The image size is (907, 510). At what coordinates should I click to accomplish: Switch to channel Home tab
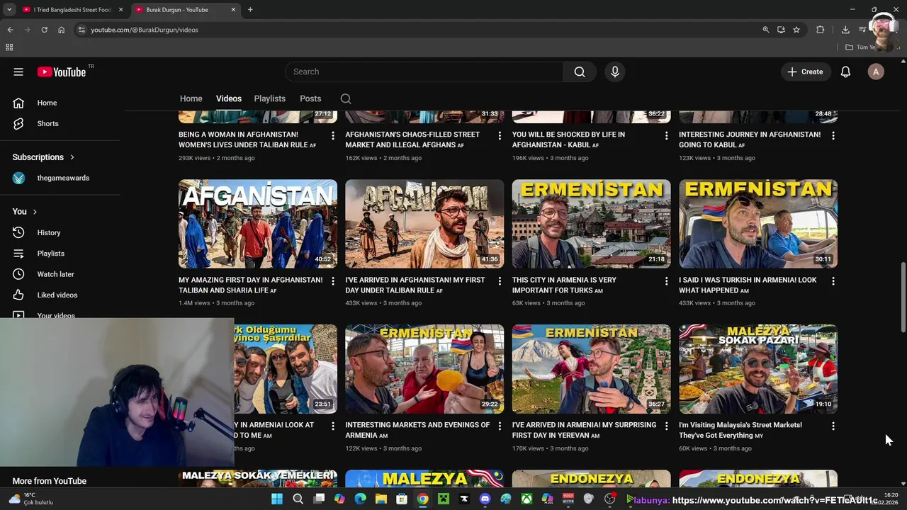click(x=191, y=98)
